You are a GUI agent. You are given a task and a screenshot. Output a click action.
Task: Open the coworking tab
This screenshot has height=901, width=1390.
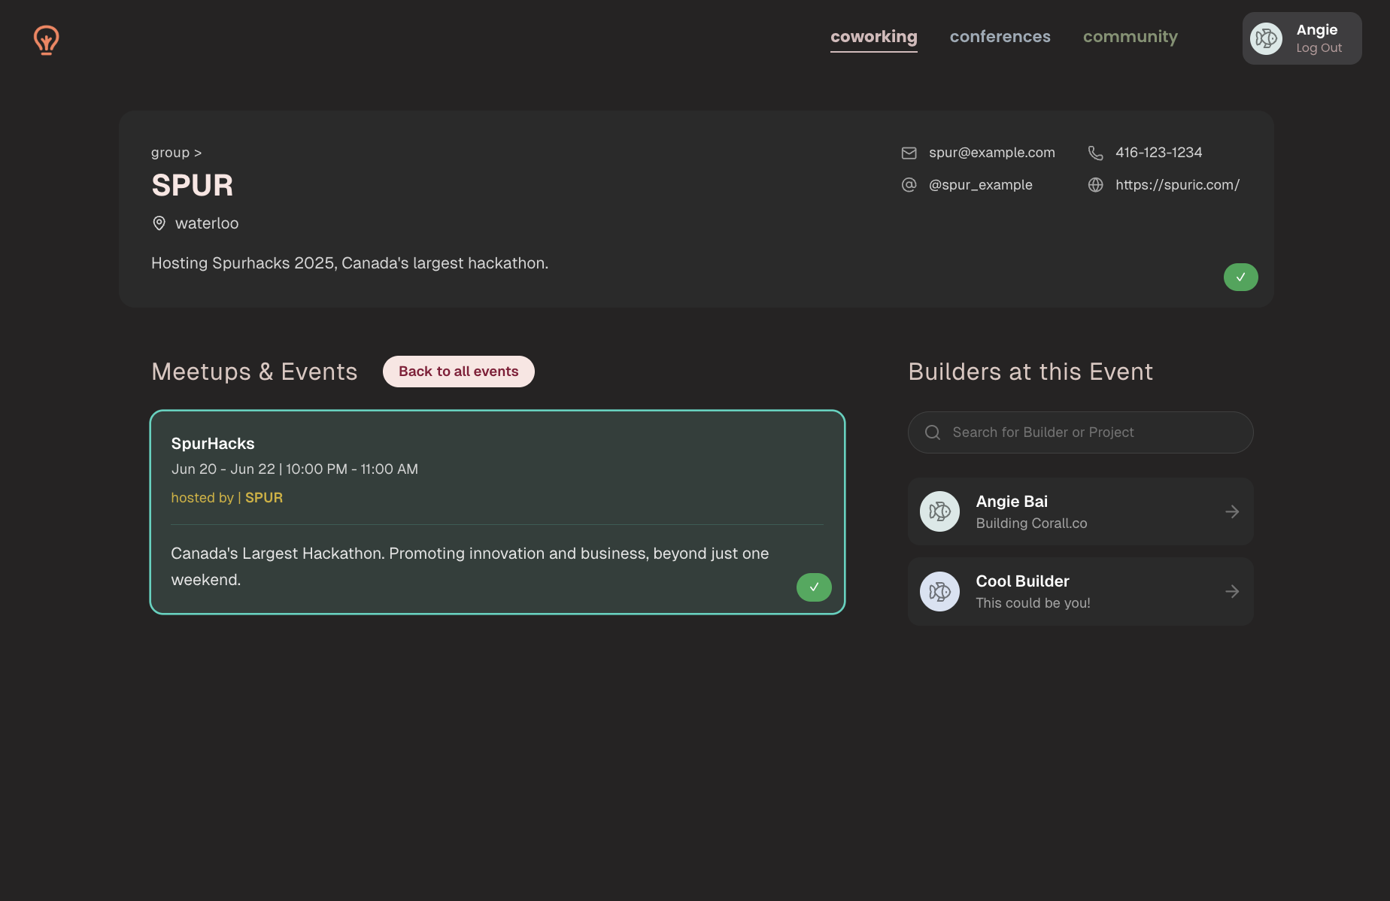tap(873, 37)
